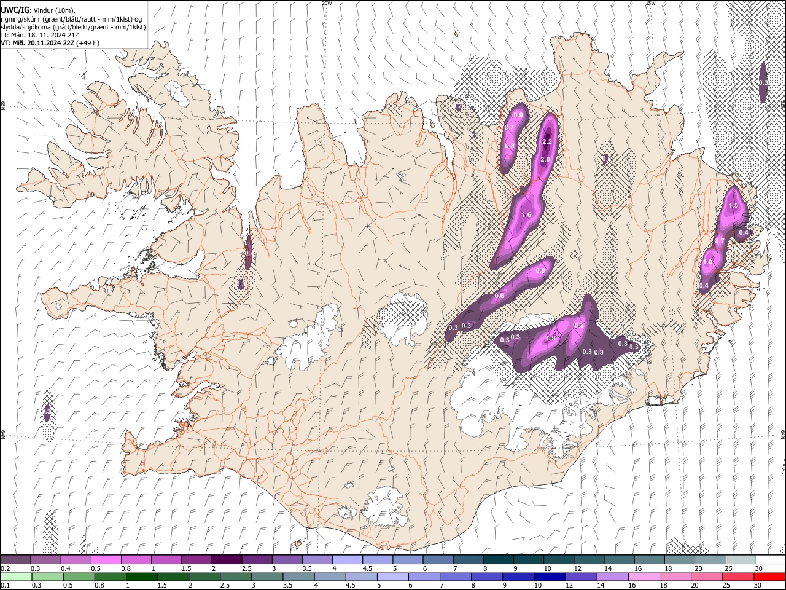Click the small hatched snow cell off the southwest coast

click(x=47, y=413)
